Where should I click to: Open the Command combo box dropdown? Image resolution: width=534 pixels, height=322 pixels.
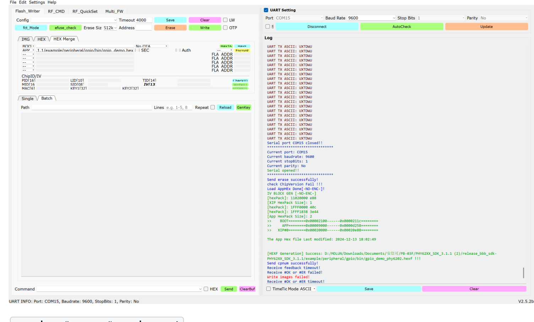click(x=119, y=289)
